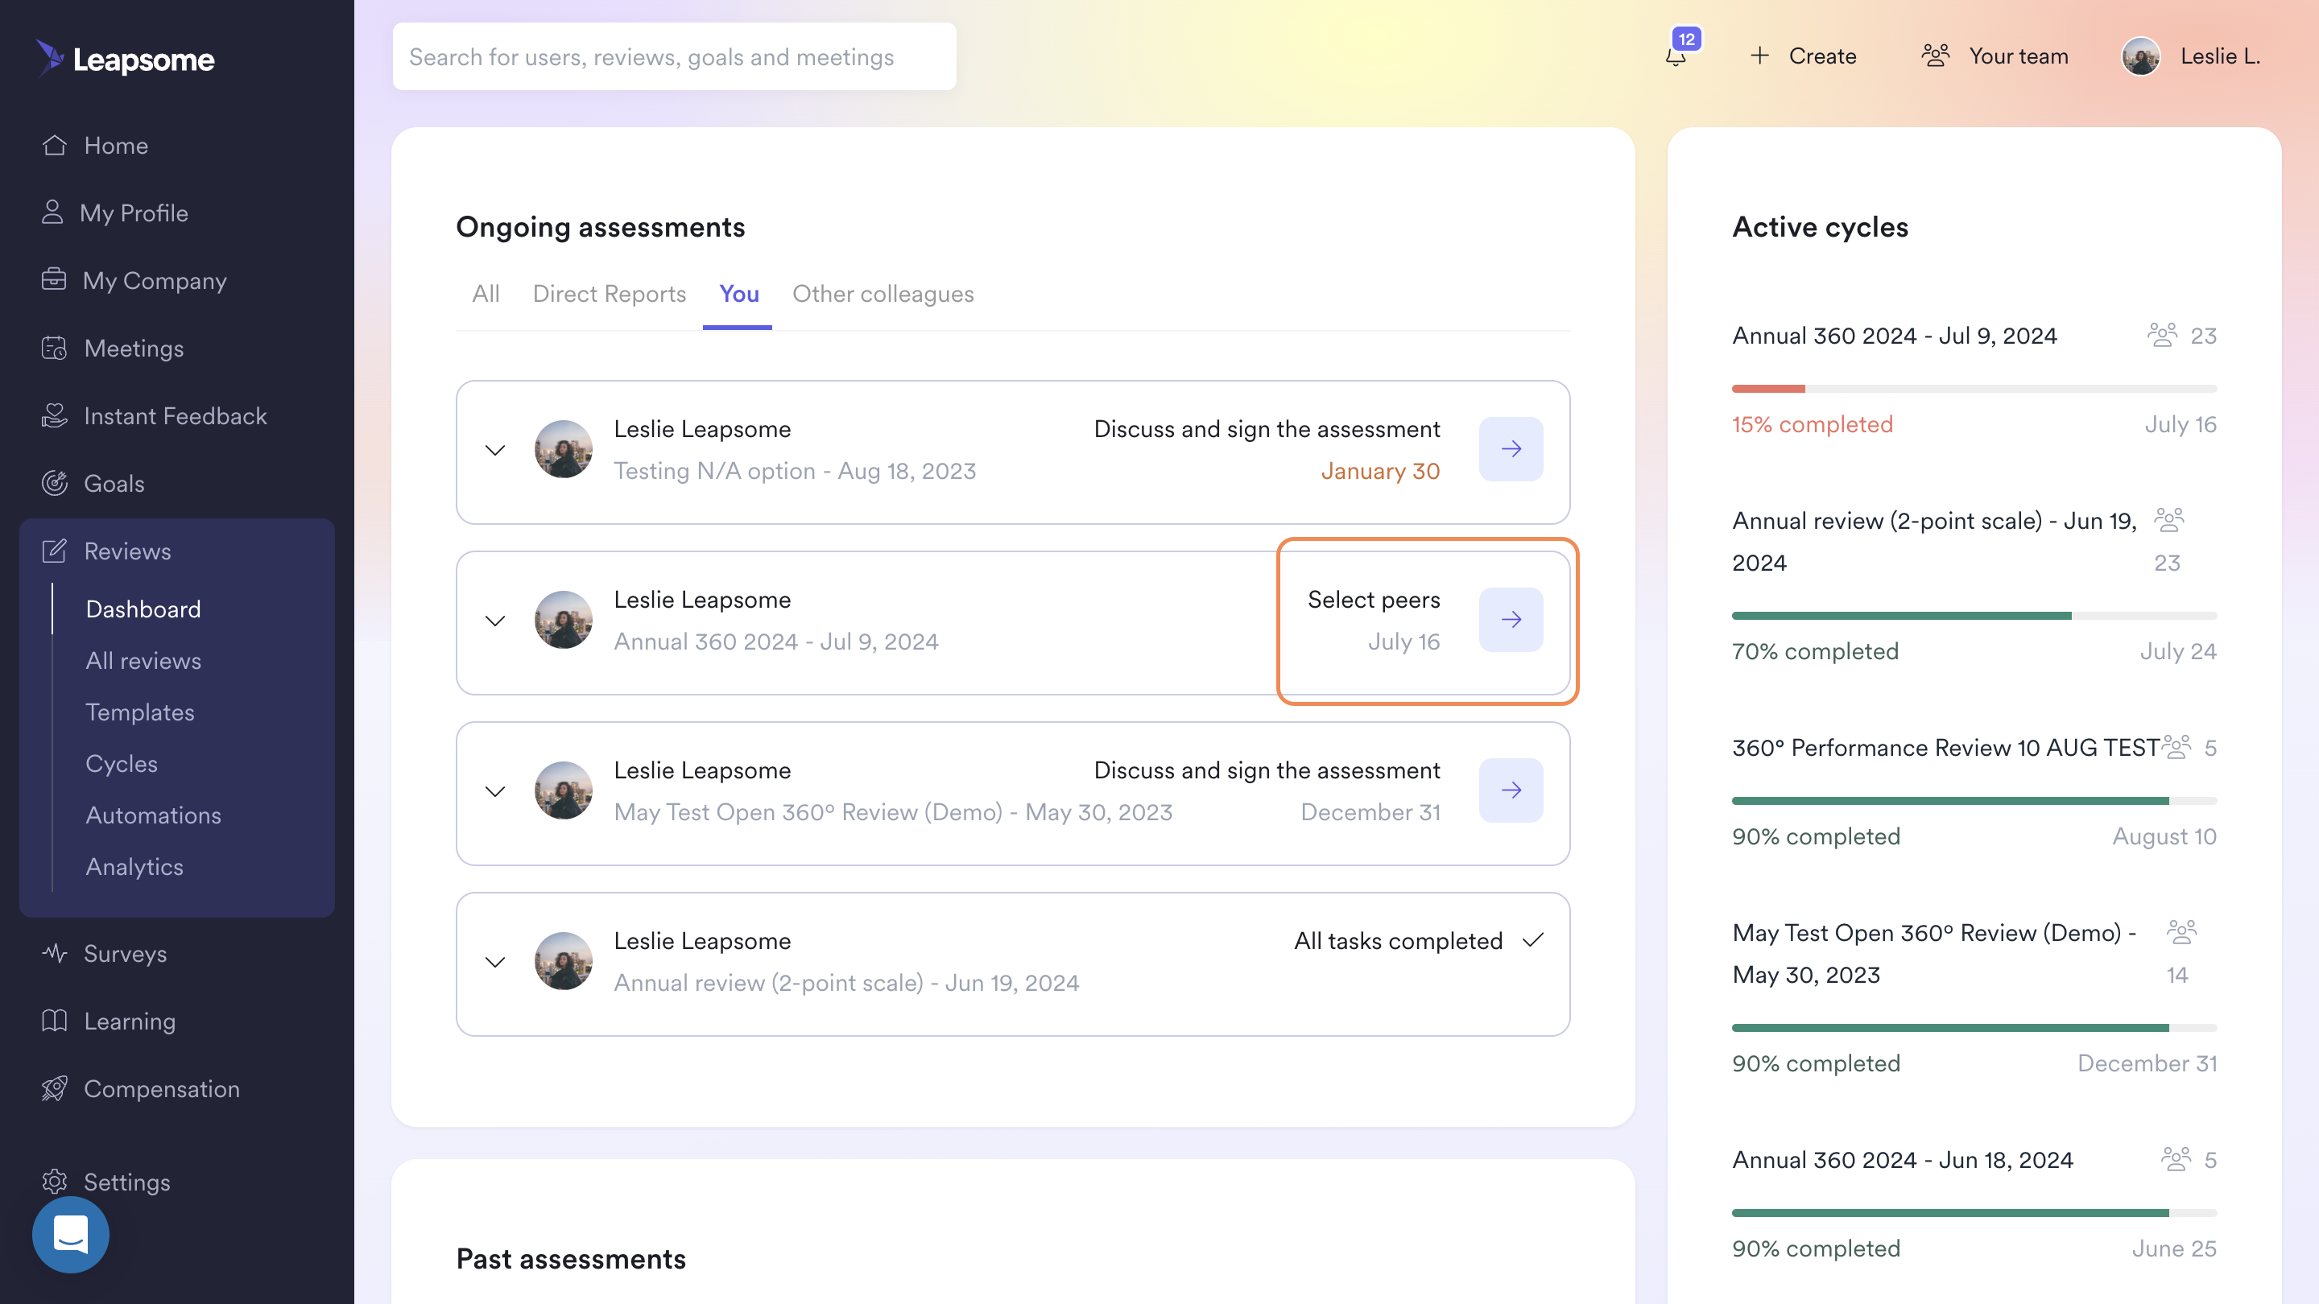Click the June 25 cycle deadline

(x=2173, y=1248)
